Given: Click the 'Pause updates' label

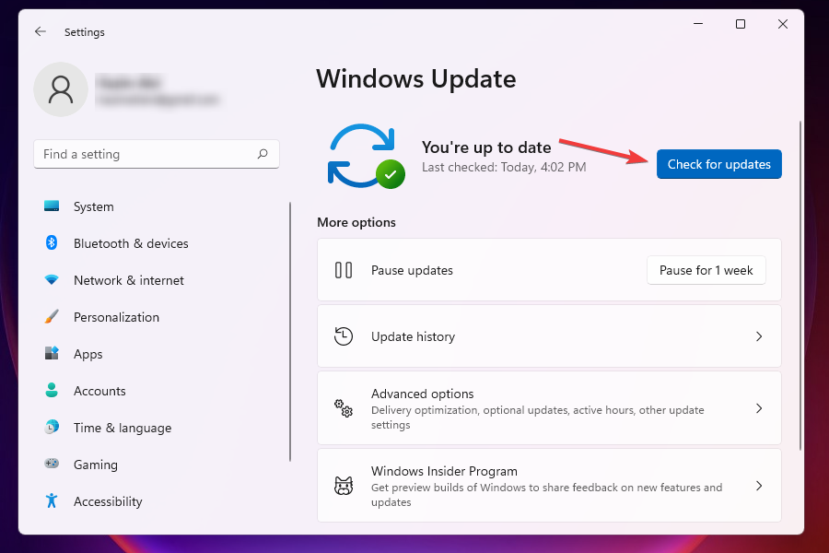Looking at the screenshot, I should 412,270.
